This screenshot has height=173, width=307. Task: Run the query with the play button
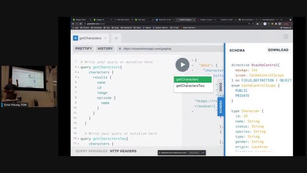click(182, 65)
